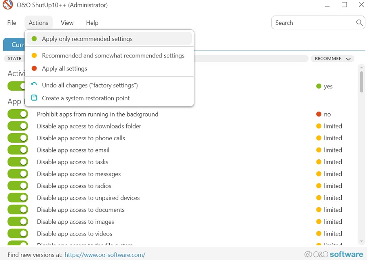Click the magnifier icon in the search box
The image size is (367, 260).
click(x=359, y=23)
